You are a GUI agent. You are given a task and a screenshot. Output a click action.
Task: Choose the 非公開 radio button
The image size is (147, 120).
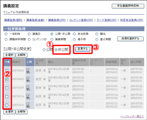click(56, 50)
